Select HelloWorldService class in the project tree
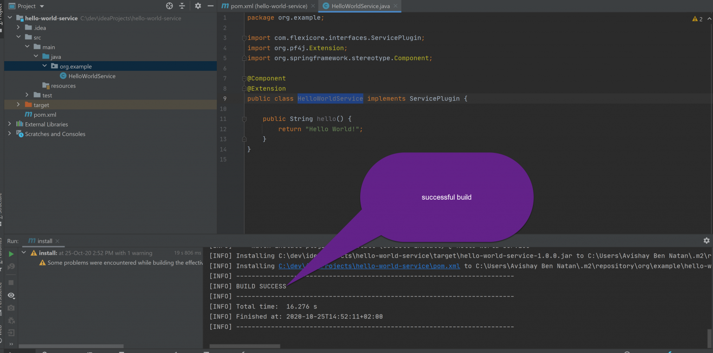 (x=91, y=76)
